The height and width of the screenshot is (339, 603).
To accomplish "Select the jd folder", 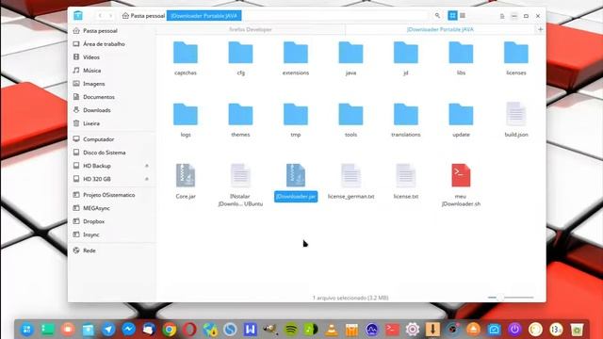I will [406, 53].
